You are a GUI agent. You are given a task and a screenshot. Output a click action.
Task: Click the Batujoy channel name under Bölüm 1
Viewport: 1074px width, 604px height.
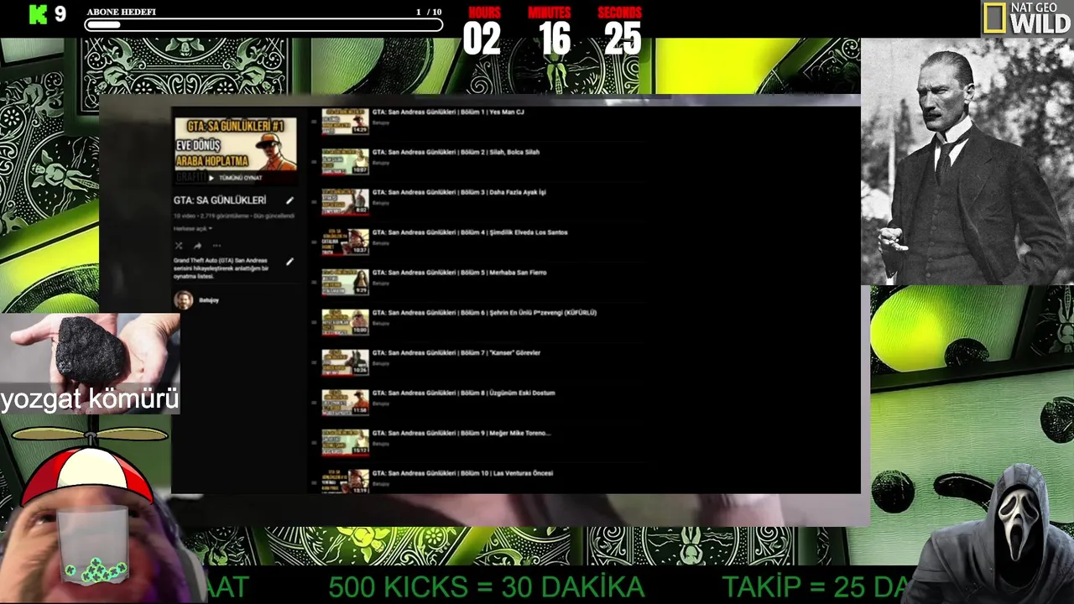point(381,122)
